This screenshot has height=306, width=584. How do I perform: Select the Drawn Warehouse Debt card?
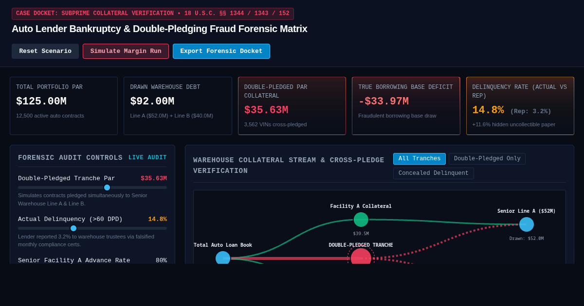178,106
